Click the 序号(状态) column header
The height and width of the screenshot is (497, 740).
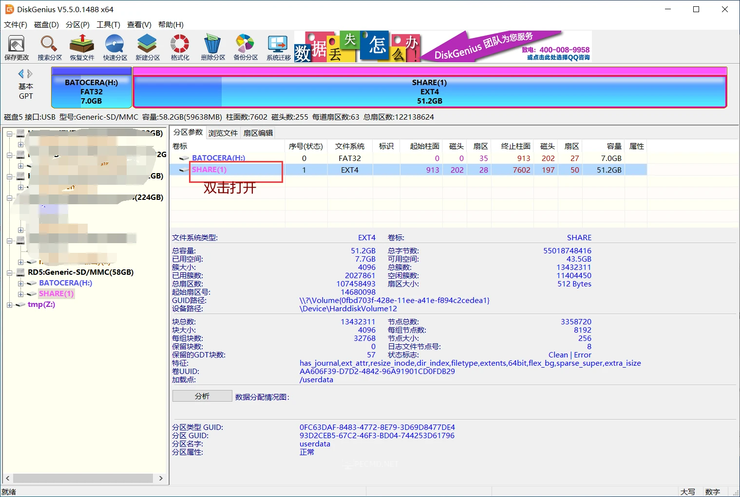306,146
